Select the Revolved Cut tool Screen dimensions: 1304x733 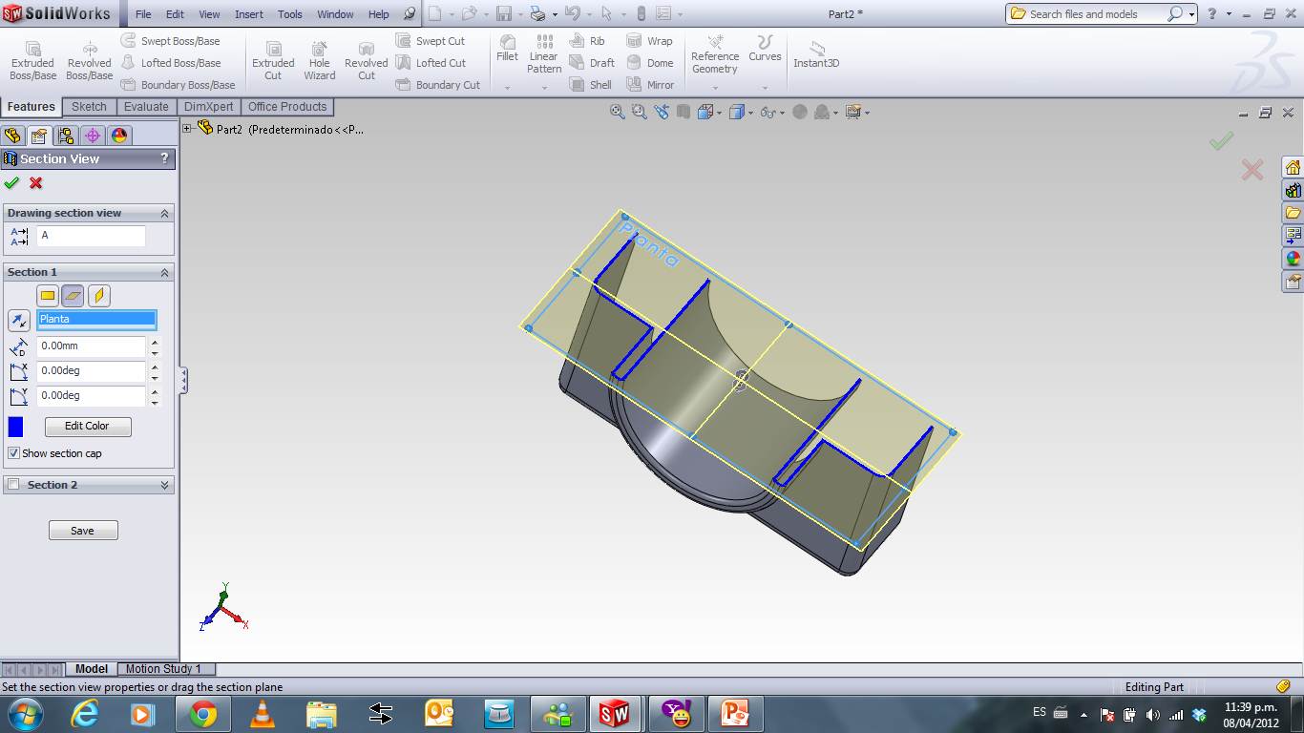coord(366,57)
